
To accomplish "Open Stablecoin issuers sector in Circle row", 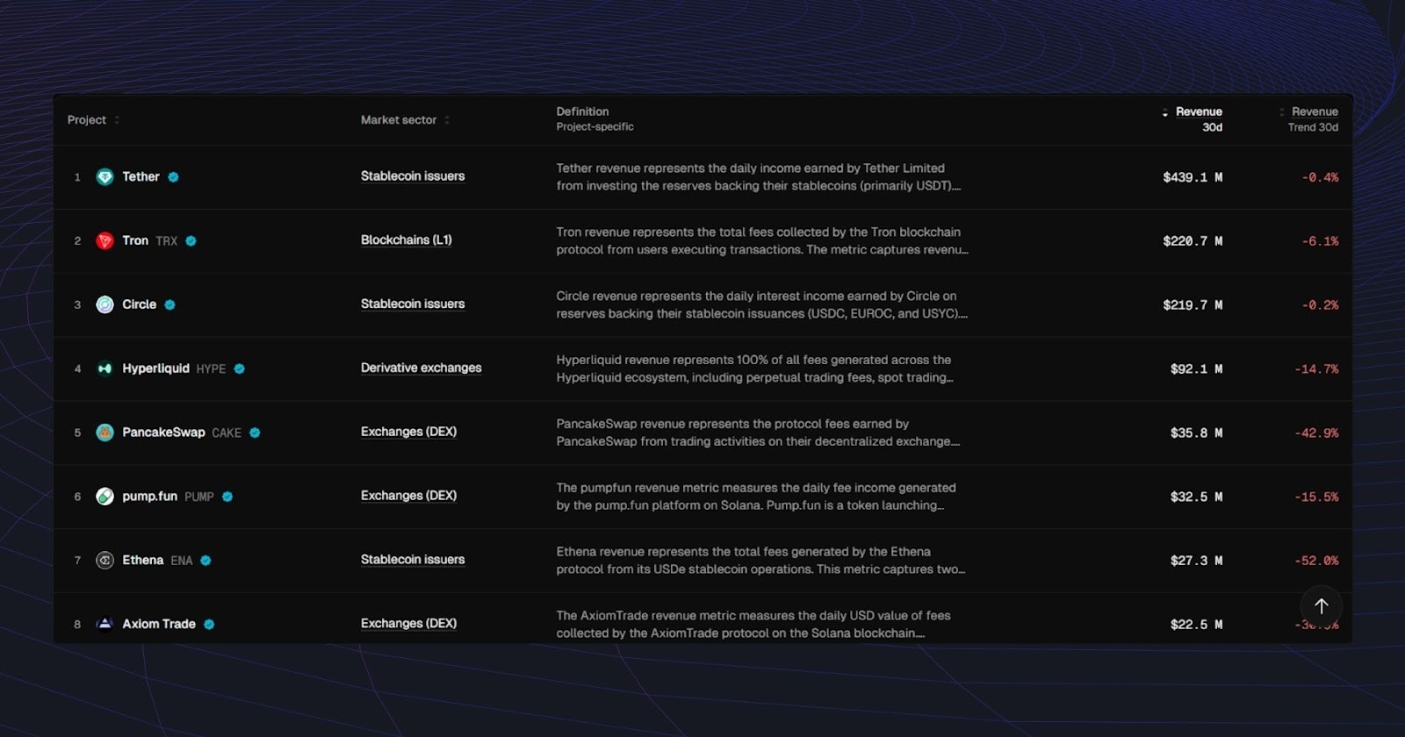I will point(413,304).
